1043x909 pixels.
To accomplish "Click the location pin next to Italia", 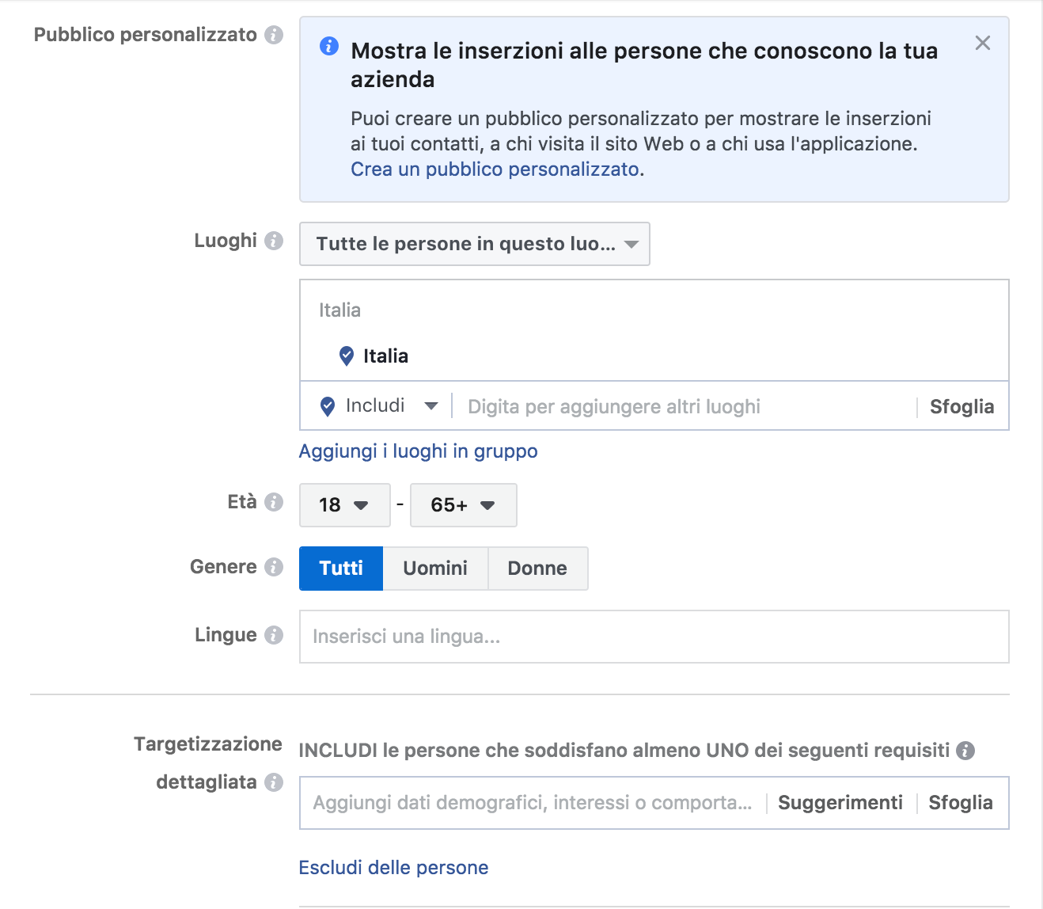I will coord(346,356).
